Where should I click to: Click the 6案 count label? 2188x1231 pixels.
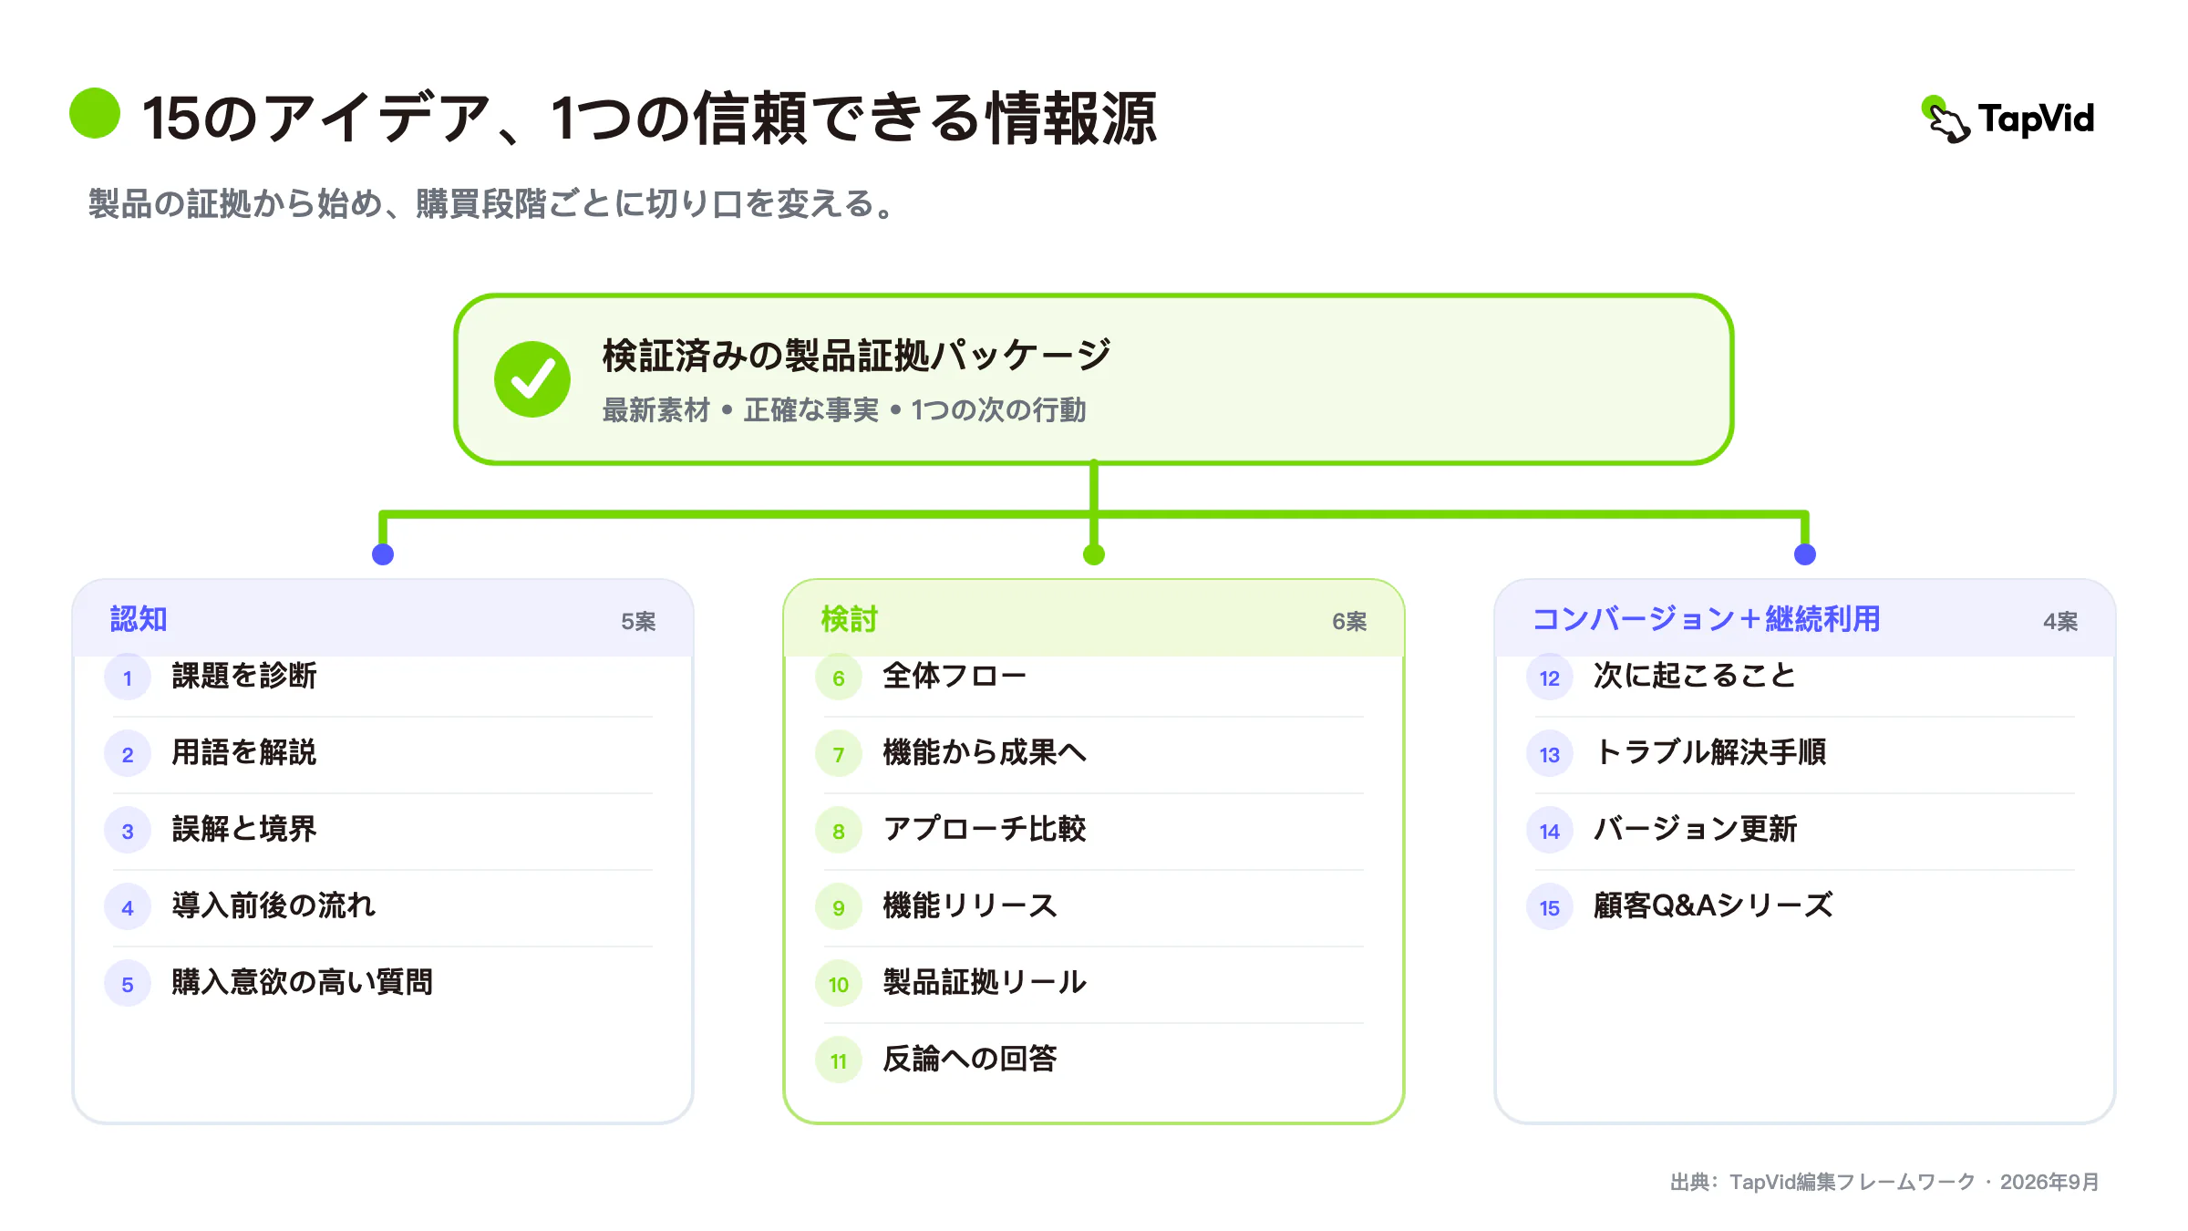(1349, 622)
